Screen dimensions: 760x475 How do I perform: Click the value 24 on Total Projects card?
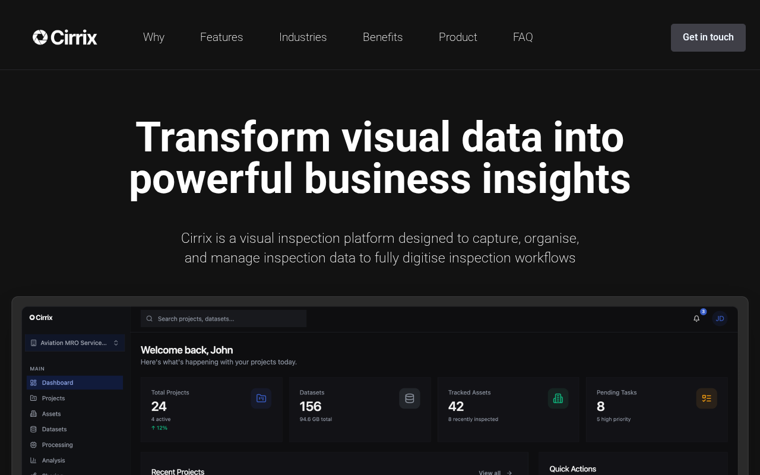(x=159, y=407)
